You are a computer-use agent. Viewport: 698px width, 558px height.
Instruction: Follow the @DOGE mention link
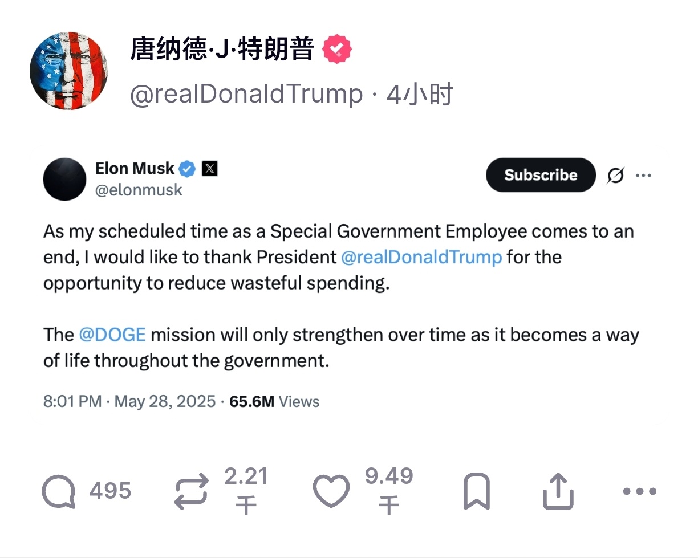pos(112,335)
